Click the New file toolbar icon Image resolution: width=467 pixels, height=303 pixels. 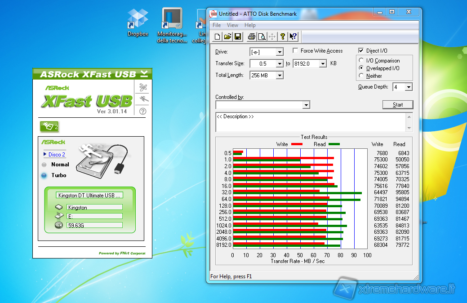click(218, 37)
